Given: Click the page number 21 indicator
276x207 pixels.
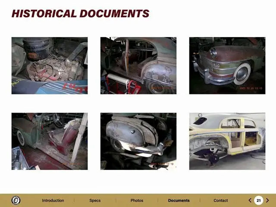Looking at the screenshot, I should (258, 200).
